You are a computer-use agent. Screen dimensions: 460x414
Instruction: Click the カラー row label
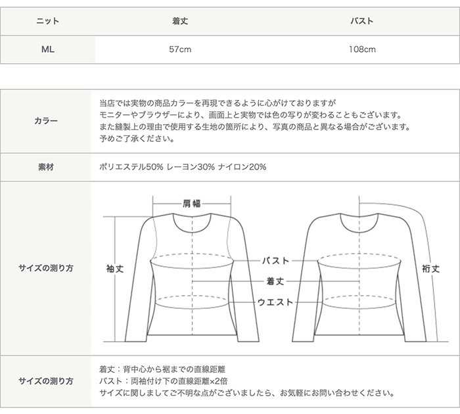point(47,121)
